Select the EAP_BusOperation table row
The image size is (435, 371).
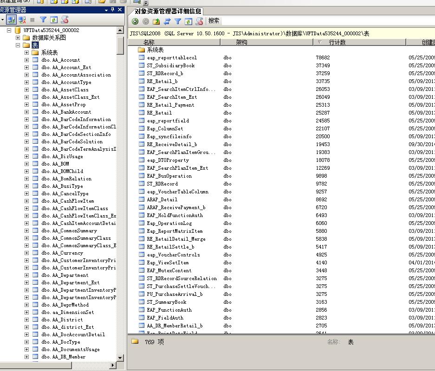tap(169, 176)
